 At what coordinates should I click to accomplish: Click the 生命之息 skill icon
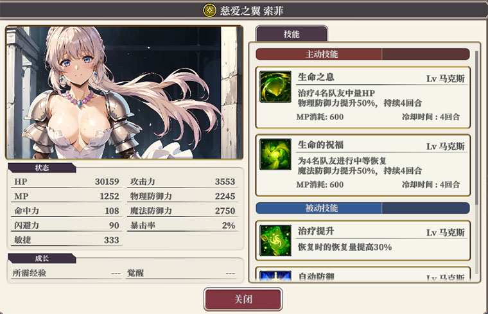275,87
